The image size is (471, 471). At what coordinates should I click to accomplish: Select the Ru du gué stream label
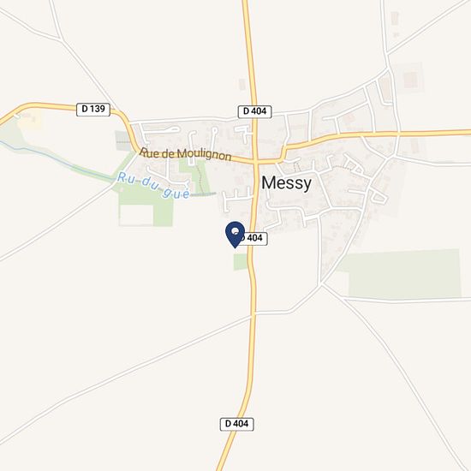pyautogui.click(x=153, y=186)
